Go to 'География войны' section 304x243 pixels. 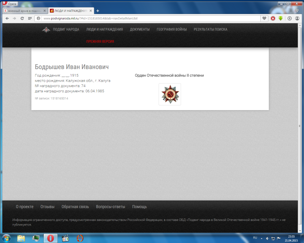(x=171, y=29)
